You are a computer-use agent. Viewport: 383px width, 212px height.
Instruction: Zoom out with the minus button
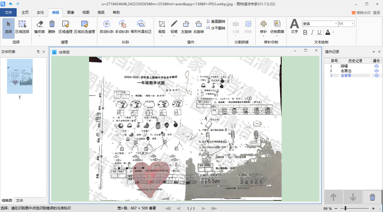336,209
